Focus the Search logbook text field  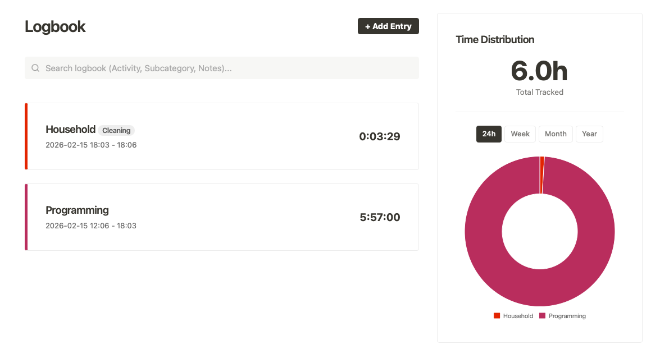(x=225, y=68)
